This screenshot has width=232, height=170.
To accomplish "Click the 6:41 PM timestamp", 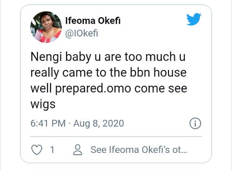I will pyautogui.click(x=48, y=123).
